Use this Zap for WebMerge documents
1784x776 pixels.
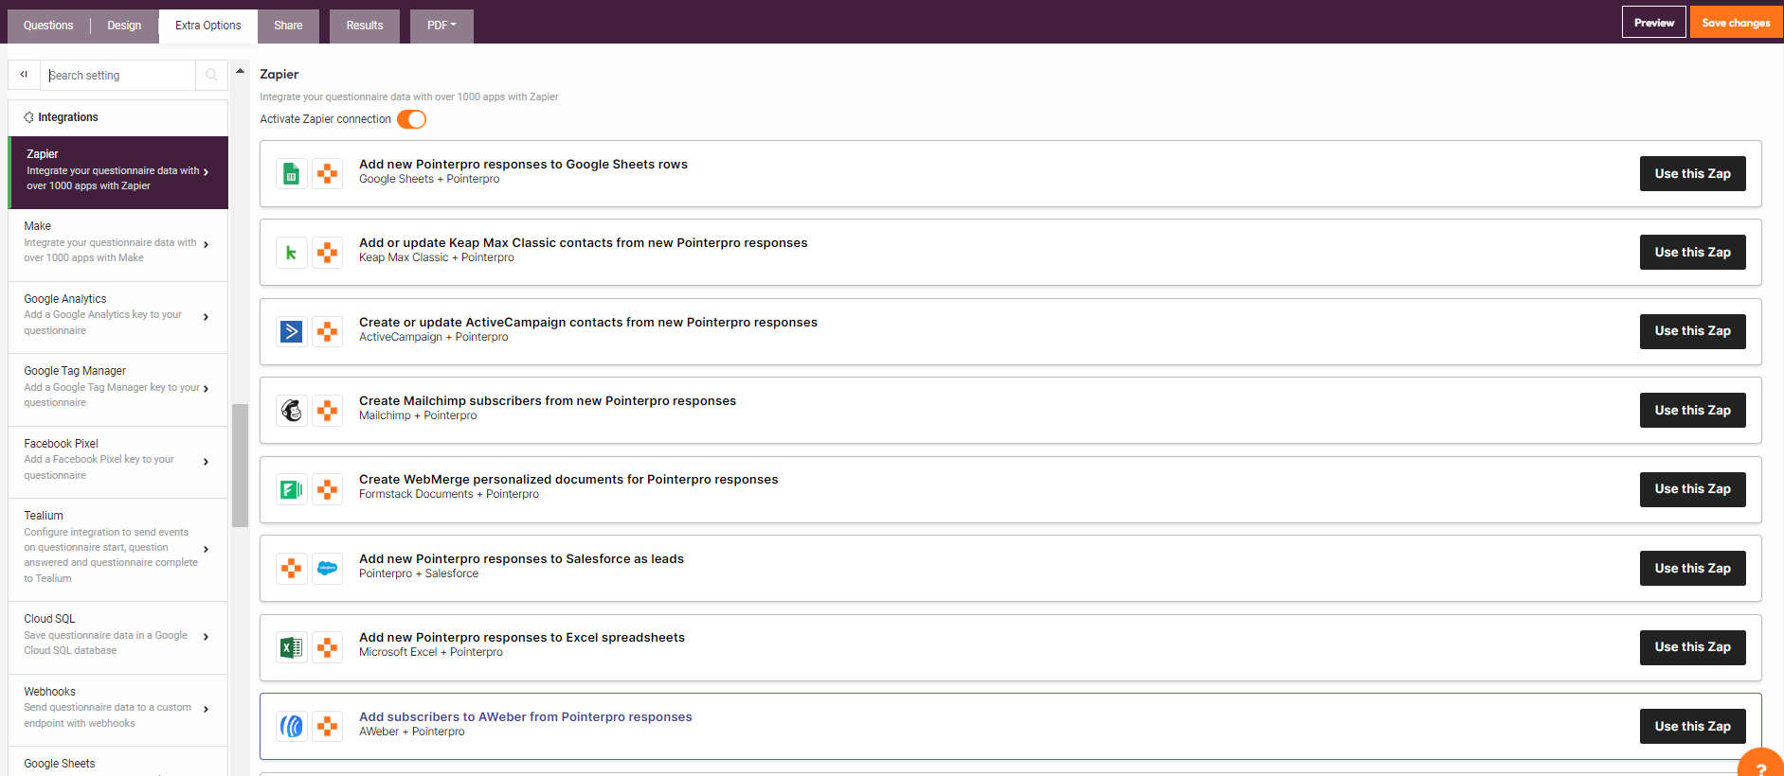coord(1692,489)
